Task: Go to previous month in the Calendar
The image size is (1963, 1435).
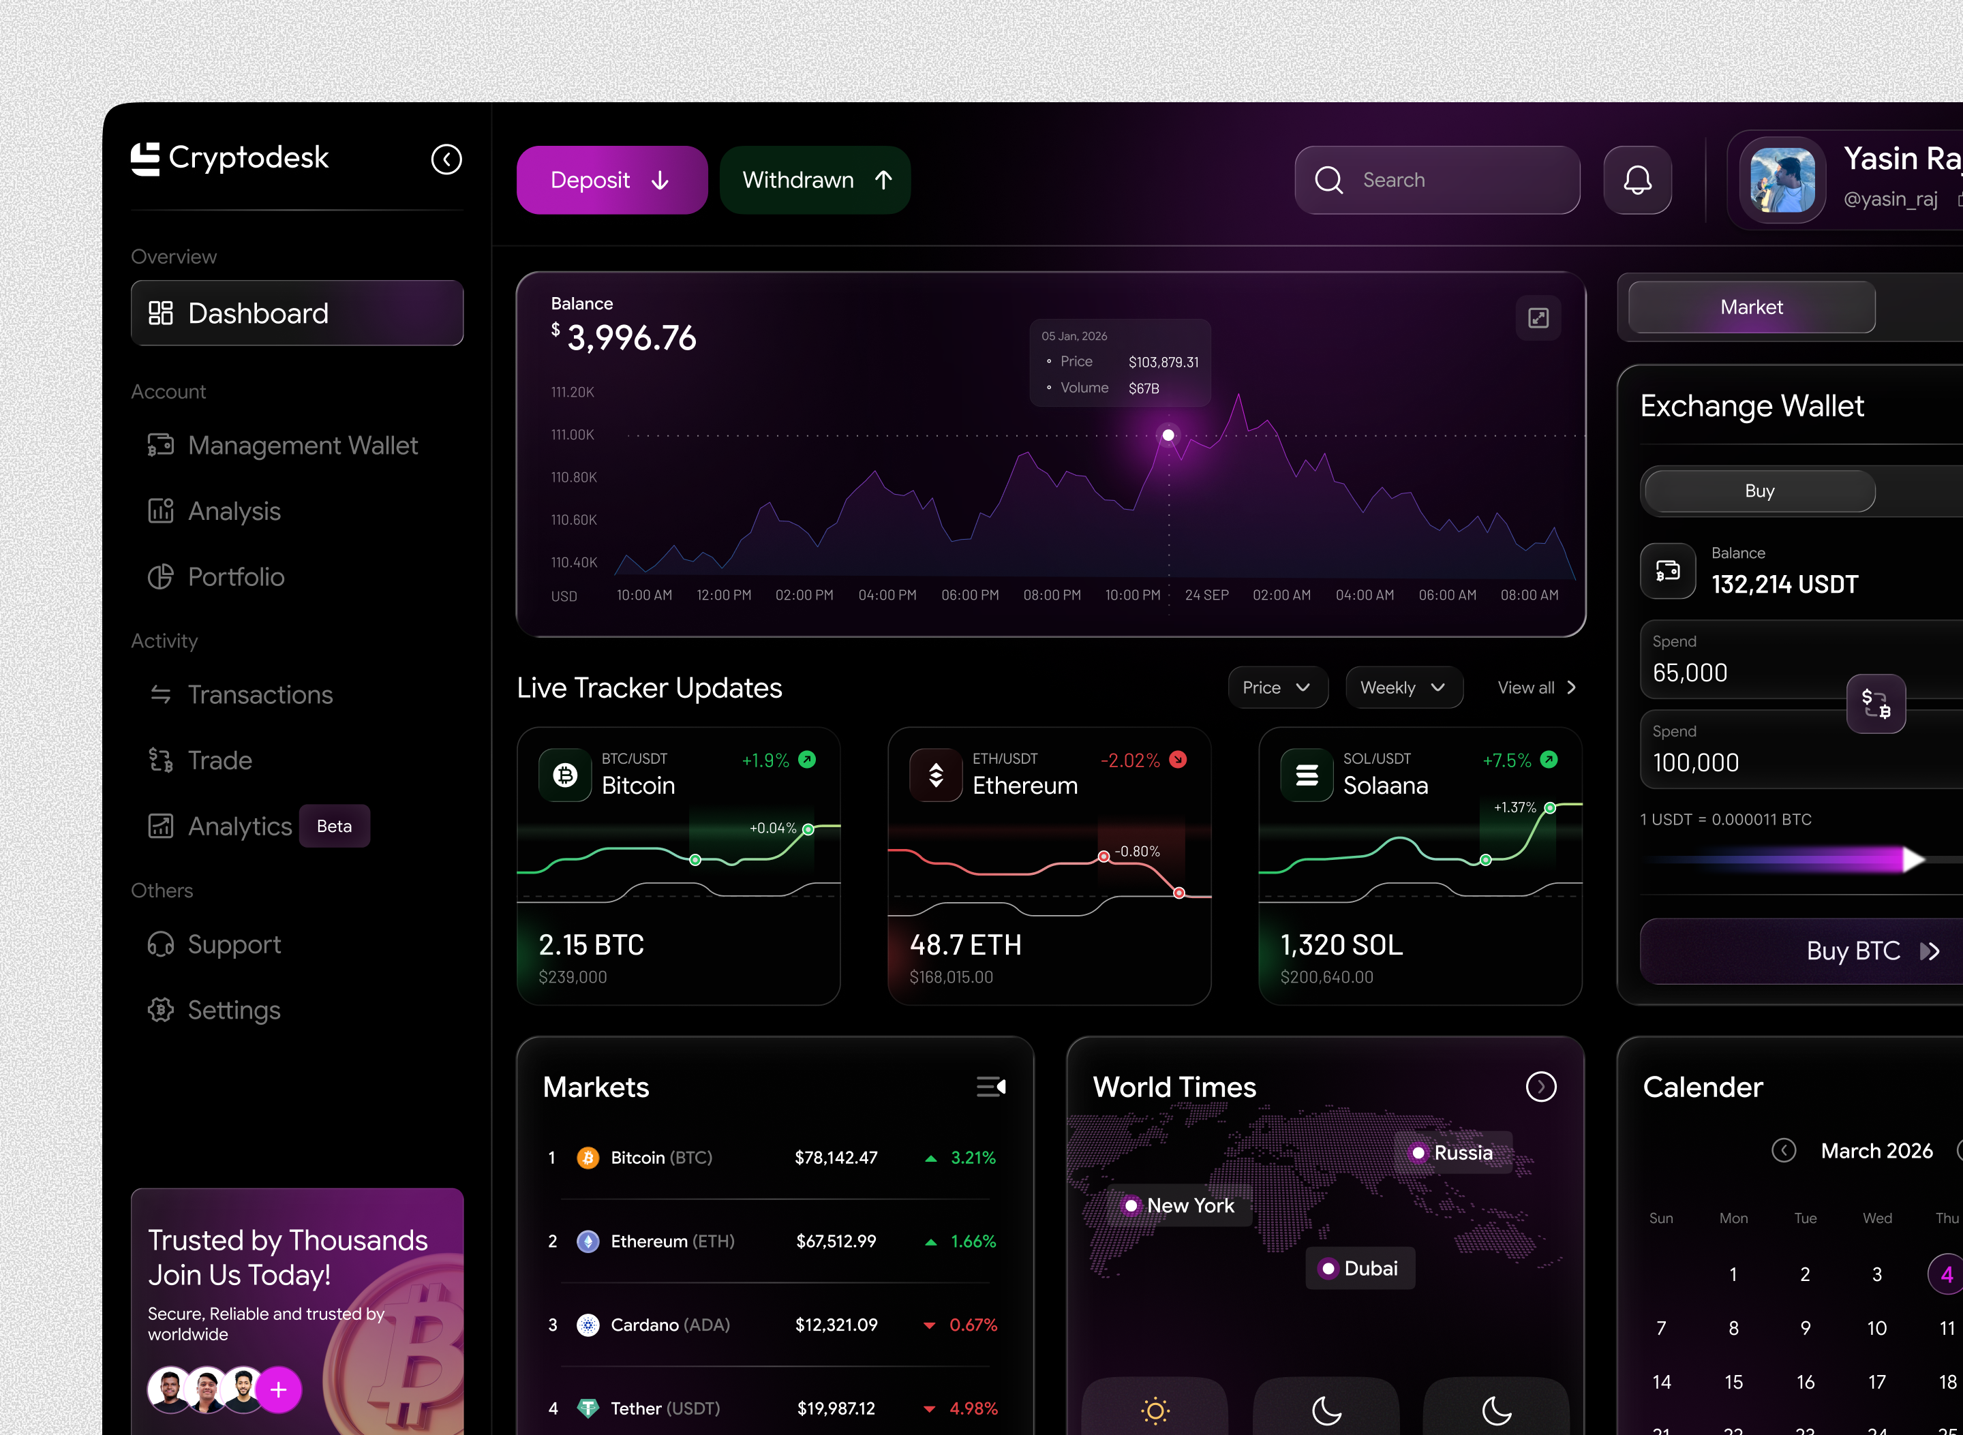Action: point(1784,1150)
